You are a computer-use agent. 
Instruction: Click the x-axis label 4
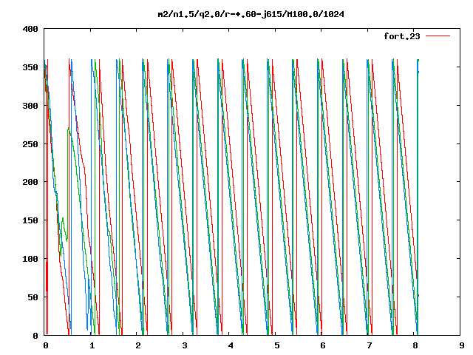pyautogui.click(x=231, y=345)
